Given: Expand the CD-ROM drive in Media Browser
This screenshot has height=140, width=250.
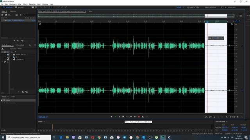Looking at the screenshot, I should click(11, 59).
